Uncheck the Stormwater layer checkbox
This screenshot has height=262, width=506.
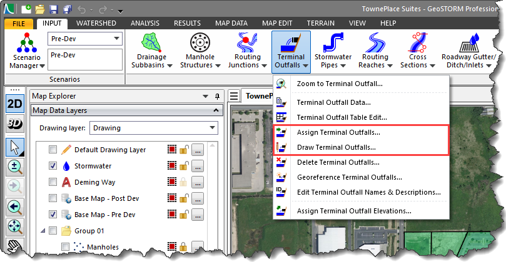point(53,166)
